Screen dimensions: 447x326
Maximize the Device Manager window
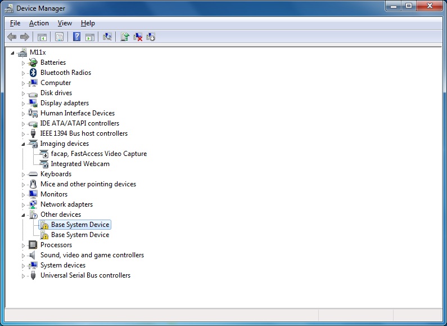409,6
